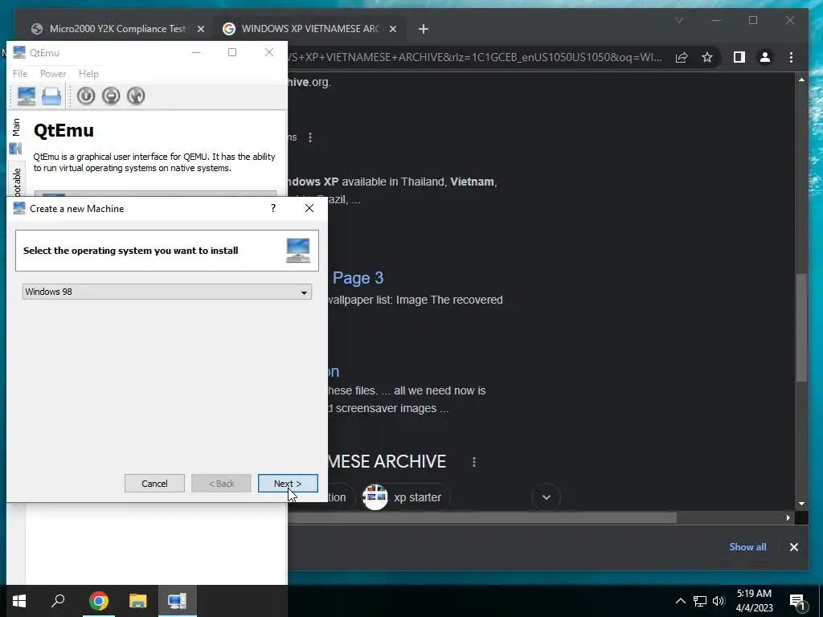
Task: Click the volume icon in system tray
Action: click(719, 601)
